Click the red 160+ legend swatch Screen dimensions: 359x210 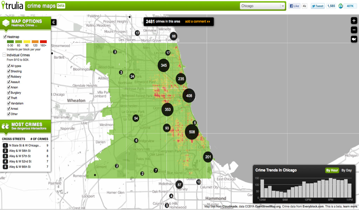point(43,42)
